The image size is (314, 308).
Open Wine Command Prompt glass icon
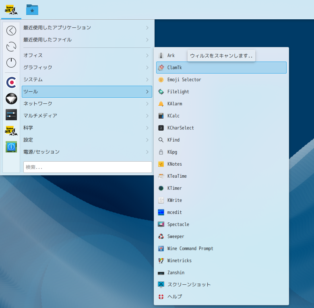[x=161, y=248]
